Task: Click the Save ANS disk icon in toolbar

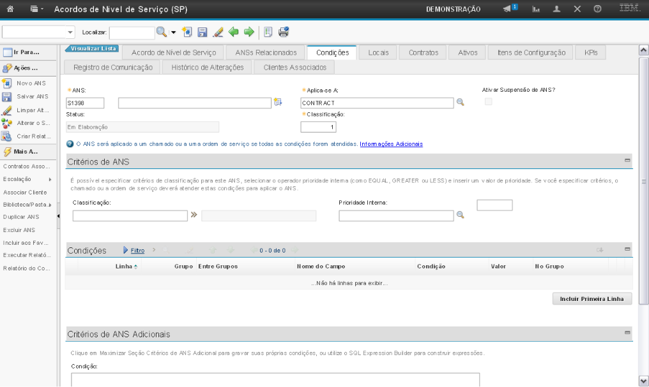Action: (x=202, y=32)
